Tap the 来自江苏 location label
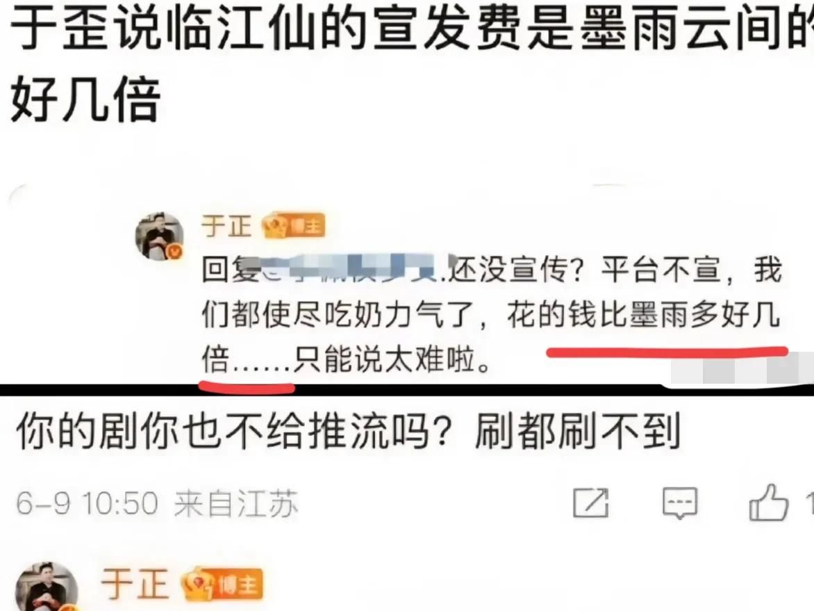The width and height of the screenshot is (814, 611). pyautogui.click(x=236, y=503)
